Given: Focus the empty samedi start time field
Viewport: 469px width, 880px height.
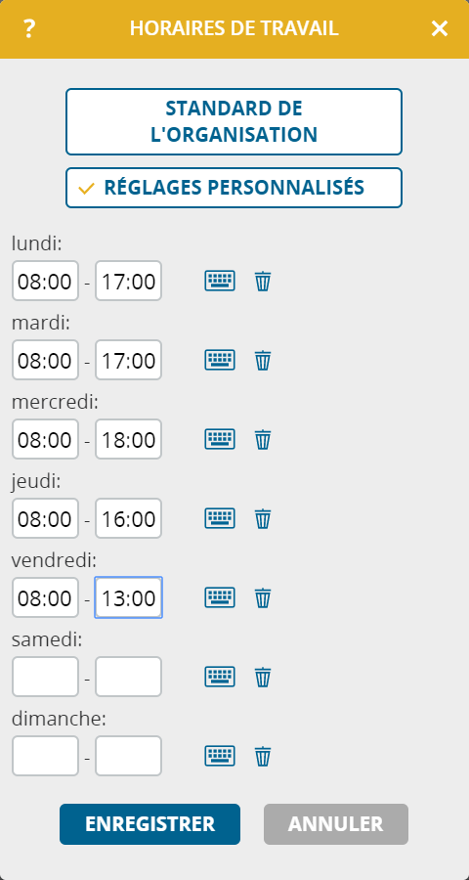Looking at the screenshot, I should click(46, 677).
